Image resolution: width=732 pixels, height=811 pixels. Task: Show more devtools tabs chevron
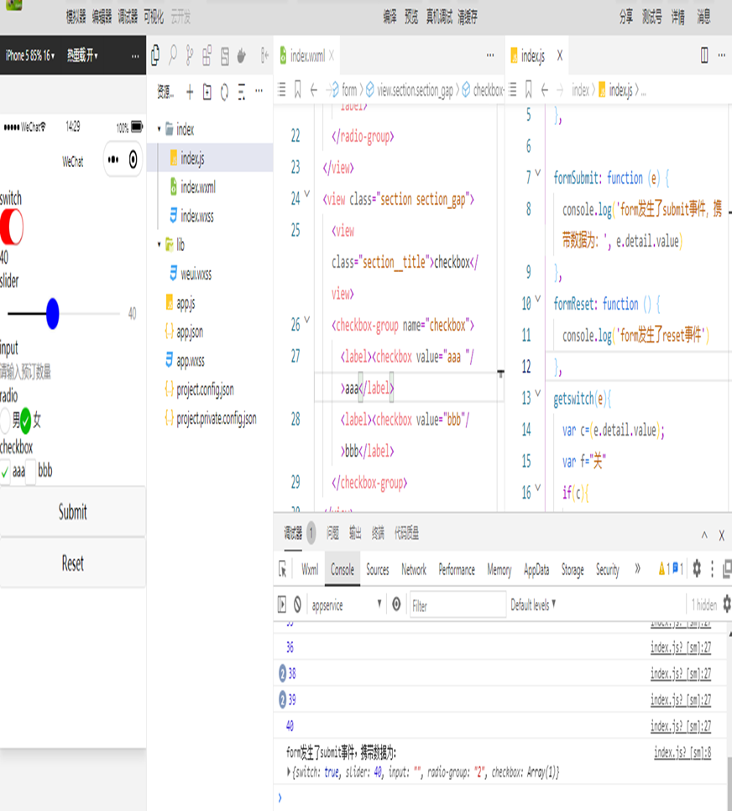pos(637,569)
